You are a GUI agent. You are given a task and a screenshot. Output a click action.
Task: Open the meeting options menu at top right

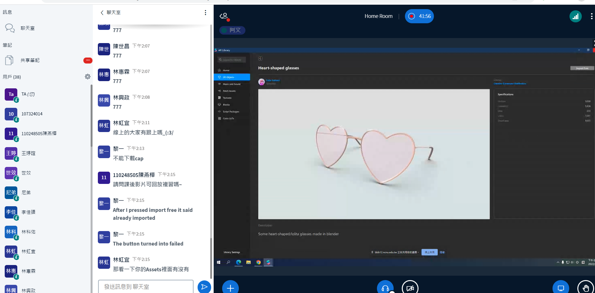(x=591, y=16)
